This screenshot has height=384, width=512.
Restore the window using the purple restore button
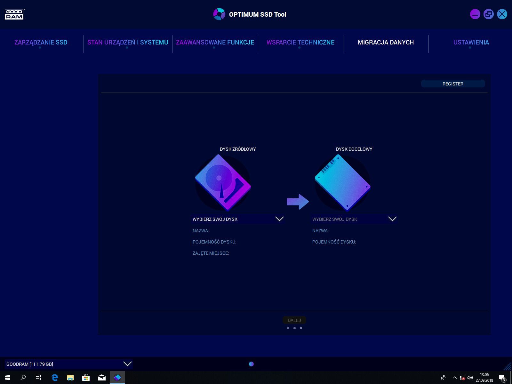point(488,14)
